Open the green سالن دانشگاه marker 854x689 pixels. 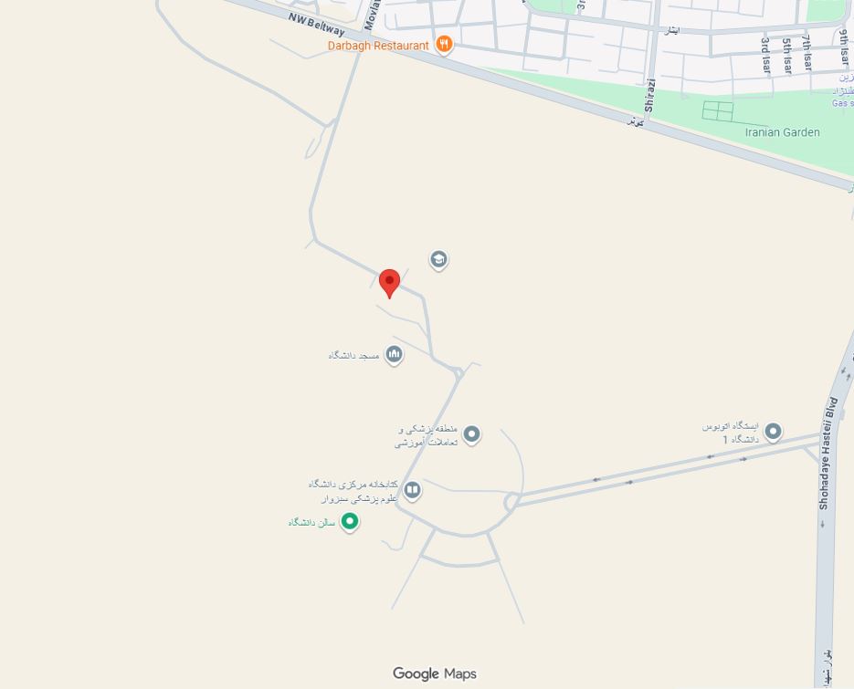point(350,522)
